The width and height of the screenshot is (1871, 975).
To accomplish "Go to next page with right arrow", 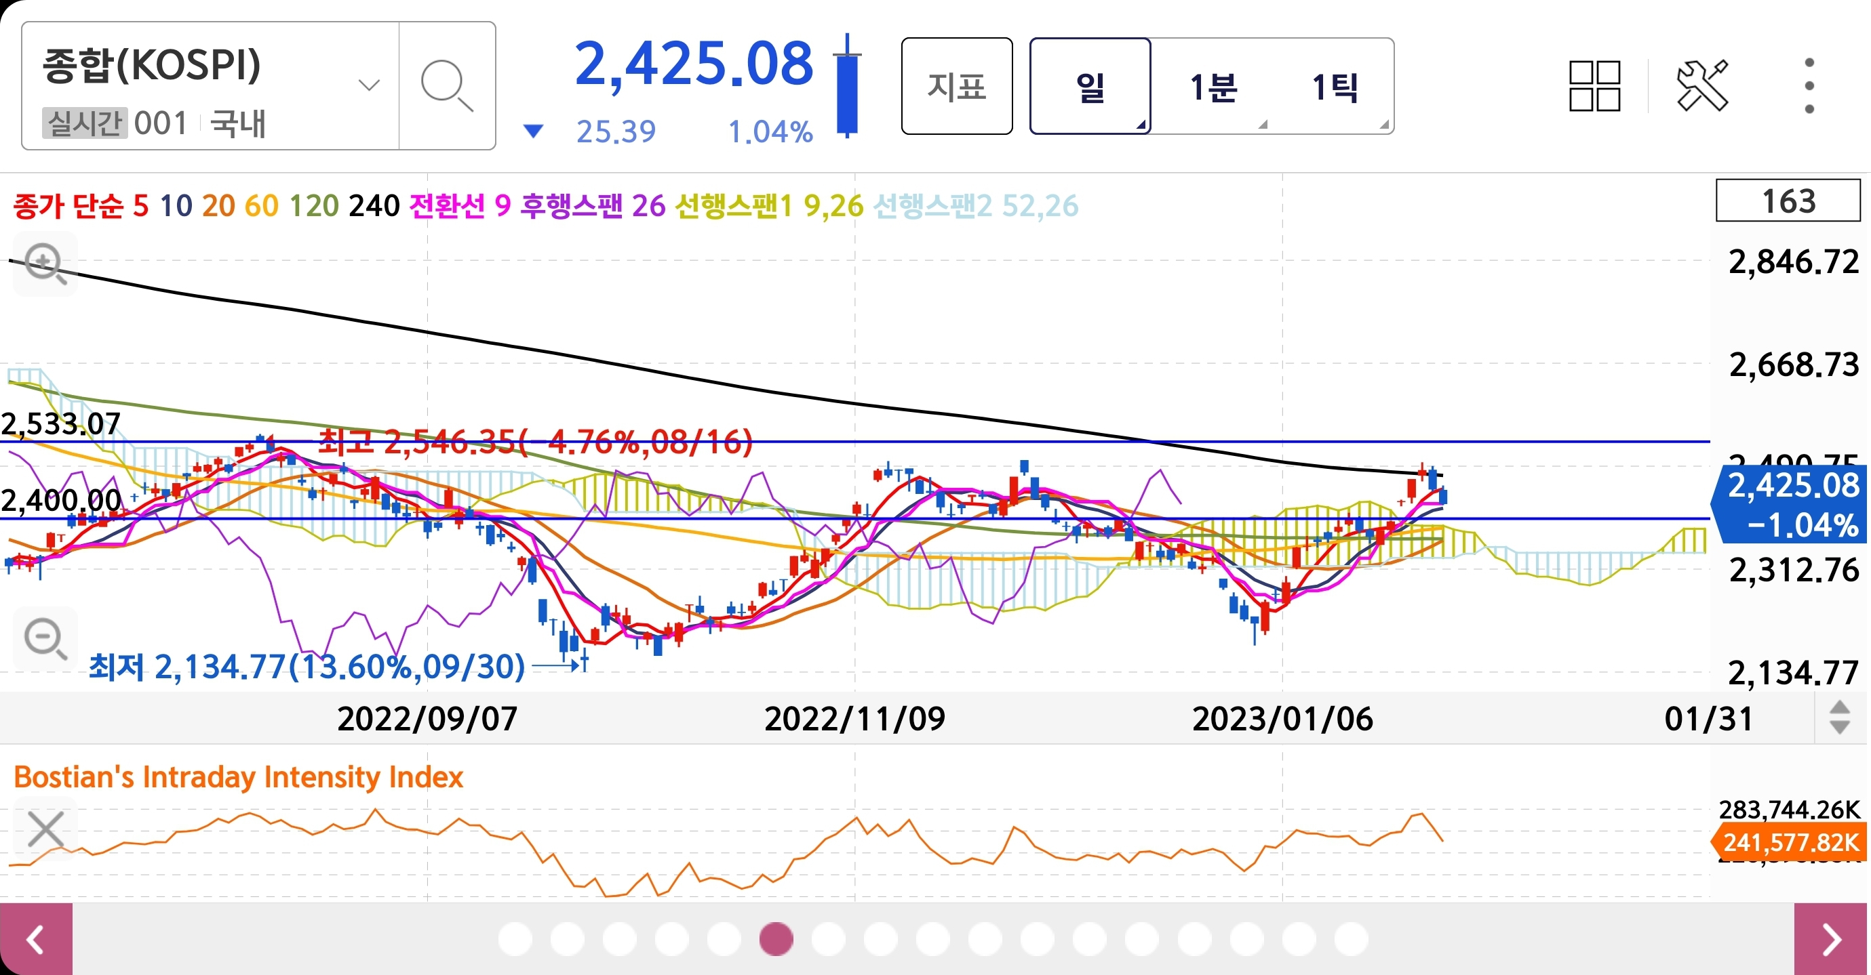I will click(x=1831, y=940).
